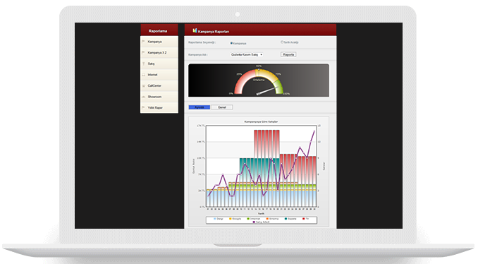
Task: Click the Satış Adedi legend entry
Action: point(262,222)
